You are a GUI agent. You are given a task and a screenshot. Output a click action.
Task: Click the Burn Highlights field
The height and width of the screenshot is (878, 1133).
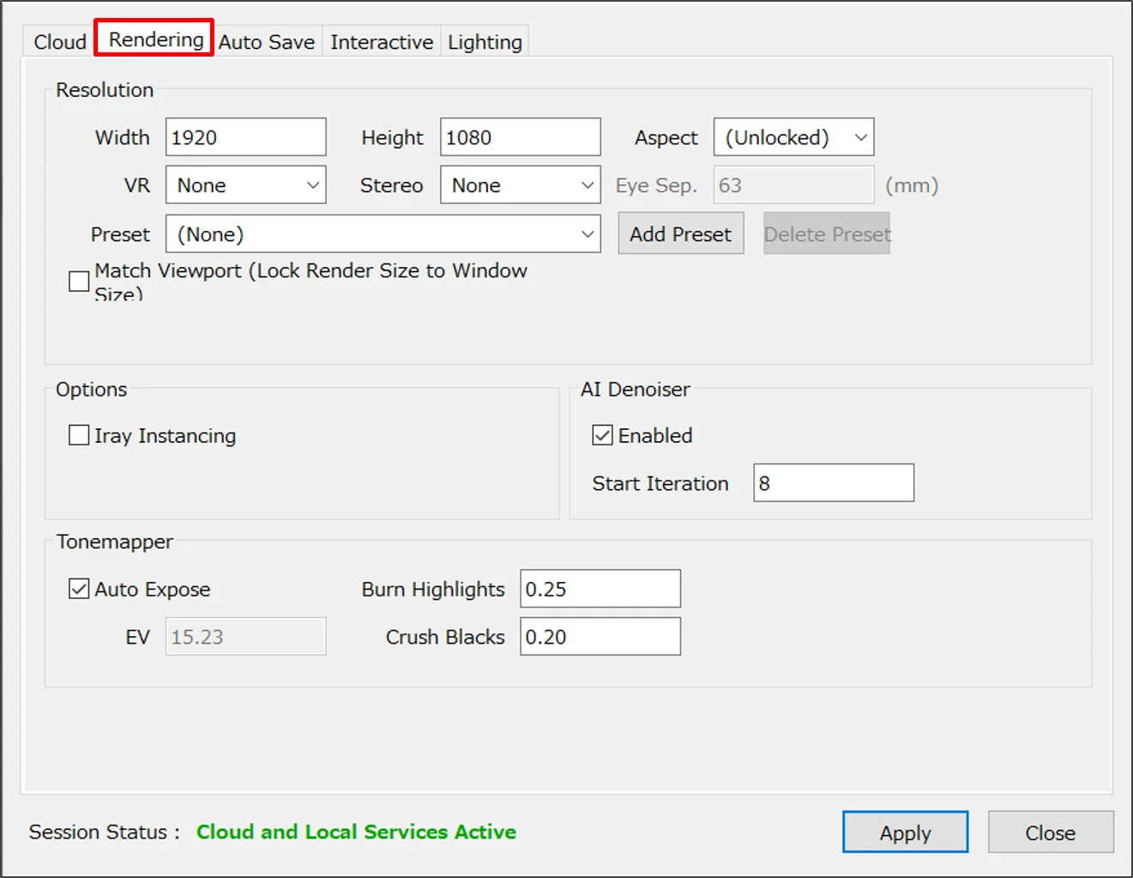pyautogui.click(x=600, y=589)
